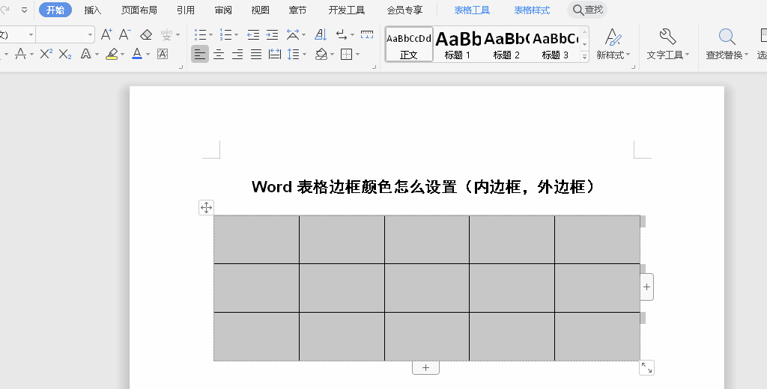767x389 pixels.
Task: Open the font size dropdown
Action: click(x=91, y=34)
